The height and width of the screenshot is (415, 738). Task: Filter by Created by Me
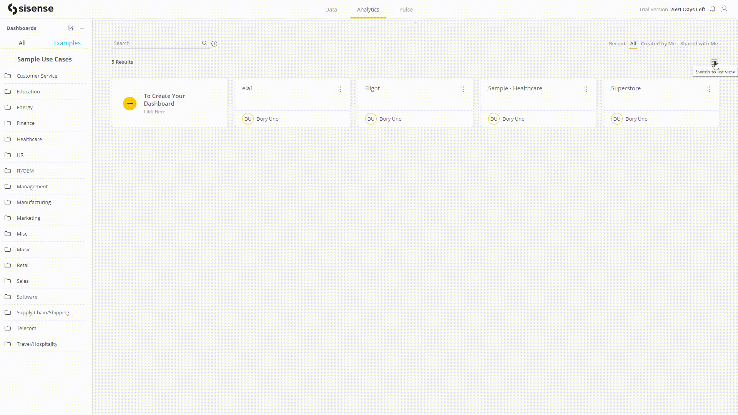pos(658,43)
